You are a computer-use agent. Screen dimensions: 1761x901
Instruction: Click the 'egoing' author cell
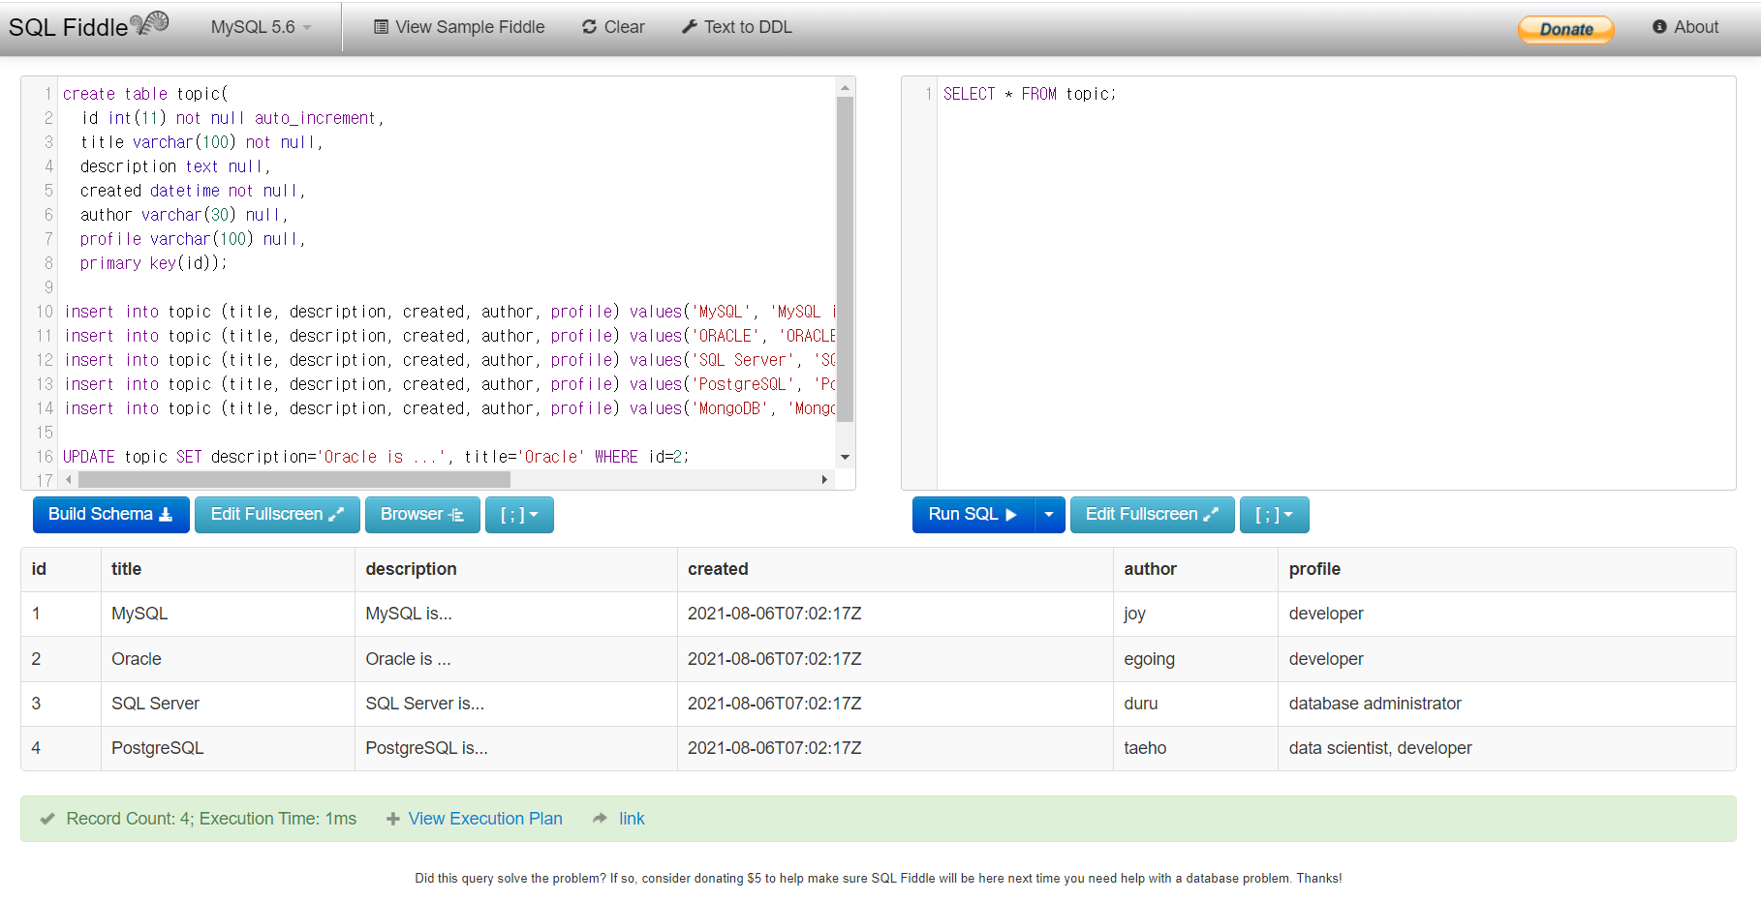click(1195, 659)
